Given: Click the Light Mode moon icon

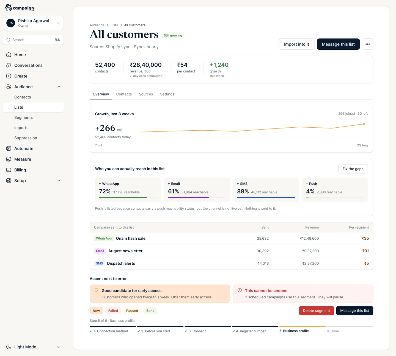Looking at the screenshot, I should coord(9,347).
